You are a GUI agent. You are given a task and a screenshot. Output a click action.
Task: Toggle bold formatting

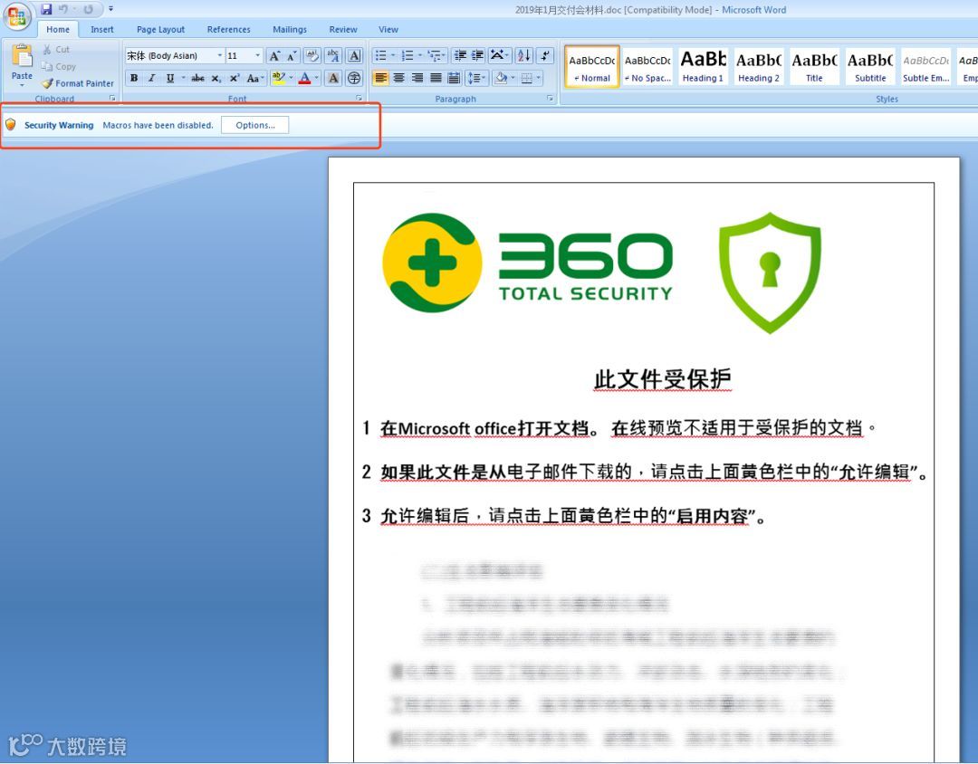pyautogui.click(x=134, y=78)
